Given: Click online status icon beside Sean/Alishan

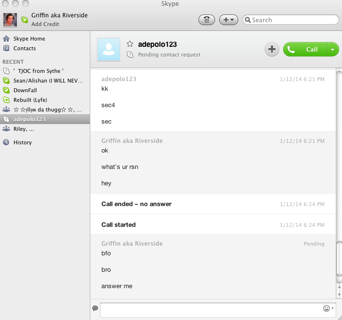Looking at the screenshot, I should [x=6, y=81].
